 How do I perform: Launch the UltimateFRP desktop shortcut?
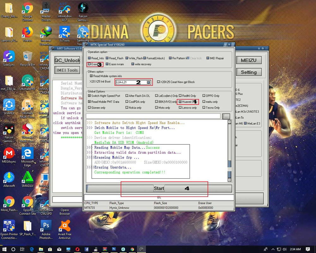(x=27, y=83)
